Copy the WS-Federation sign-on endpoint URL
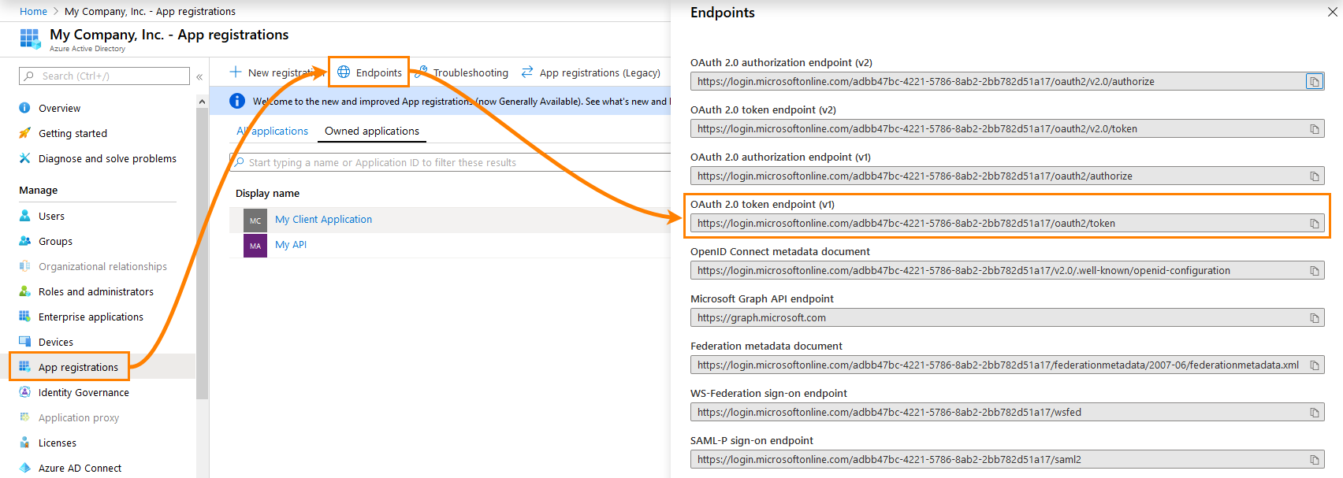 point(1314,413)
